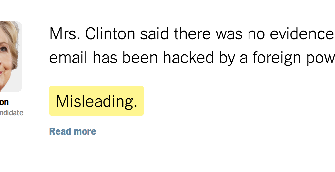Viewport: 335px width, 172px height.
Task: Click the yellow Misleading rating badge
Action: 96,101
